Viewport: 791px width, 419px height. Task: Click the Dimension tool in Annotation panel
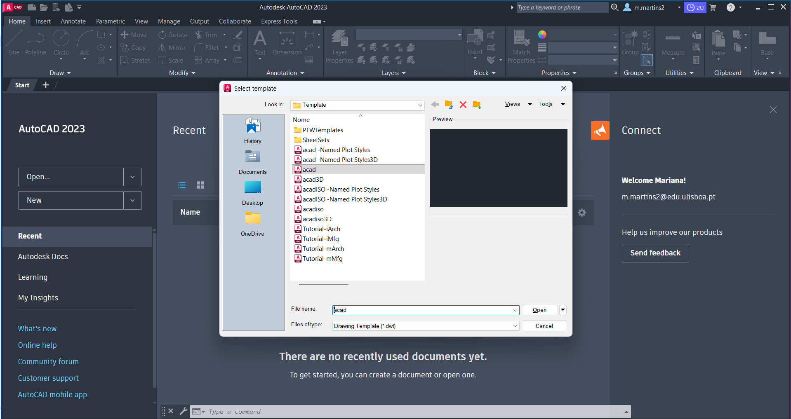pos(287,43)
